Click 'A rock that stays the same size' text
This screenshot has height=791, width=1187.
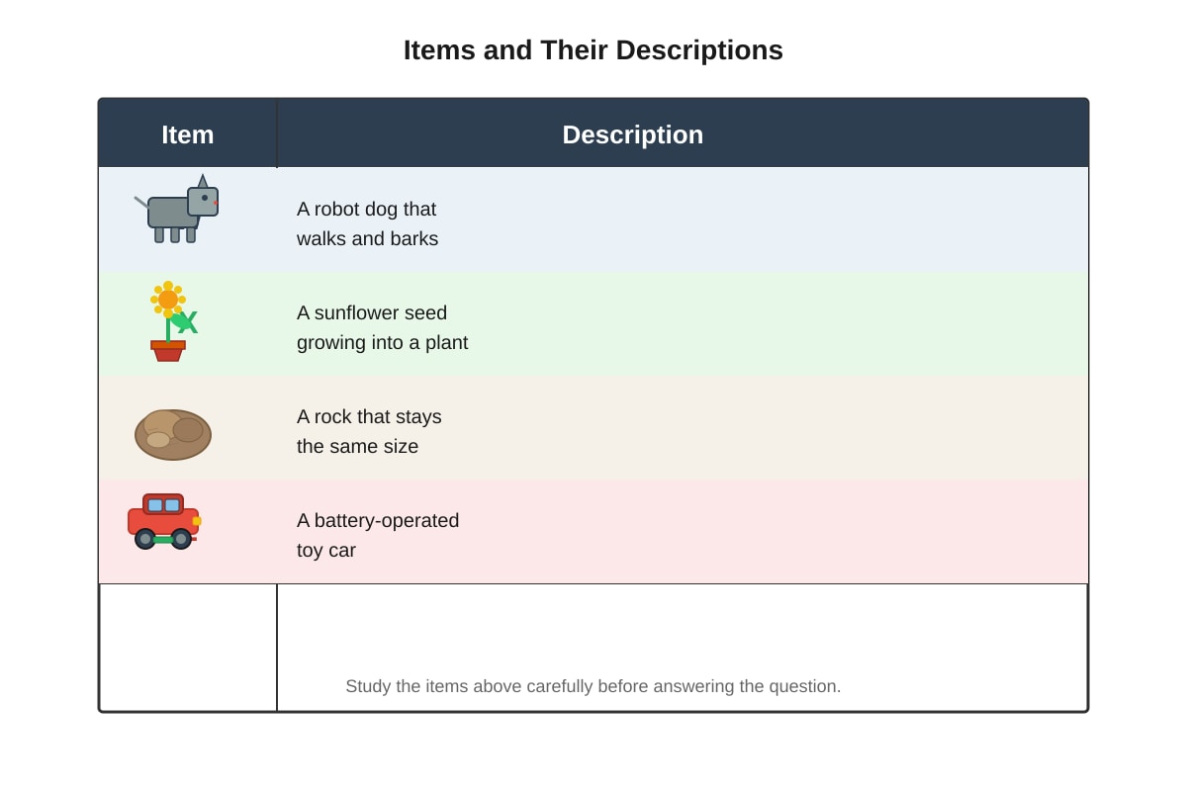(x=369, y=431)
